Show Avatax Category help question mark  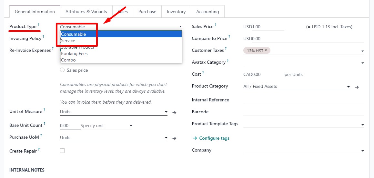[x=228, y=61]
